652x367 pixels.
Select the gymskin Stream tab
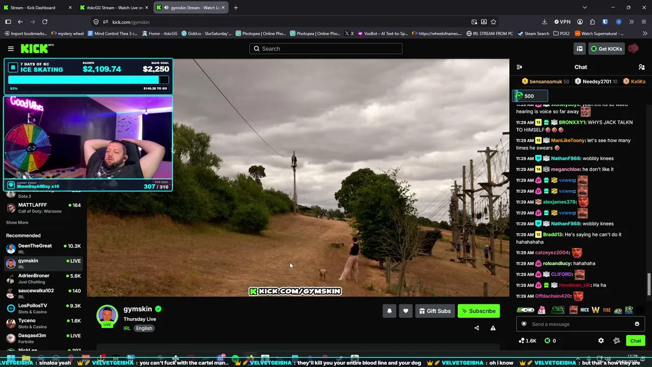coord(192,8)
